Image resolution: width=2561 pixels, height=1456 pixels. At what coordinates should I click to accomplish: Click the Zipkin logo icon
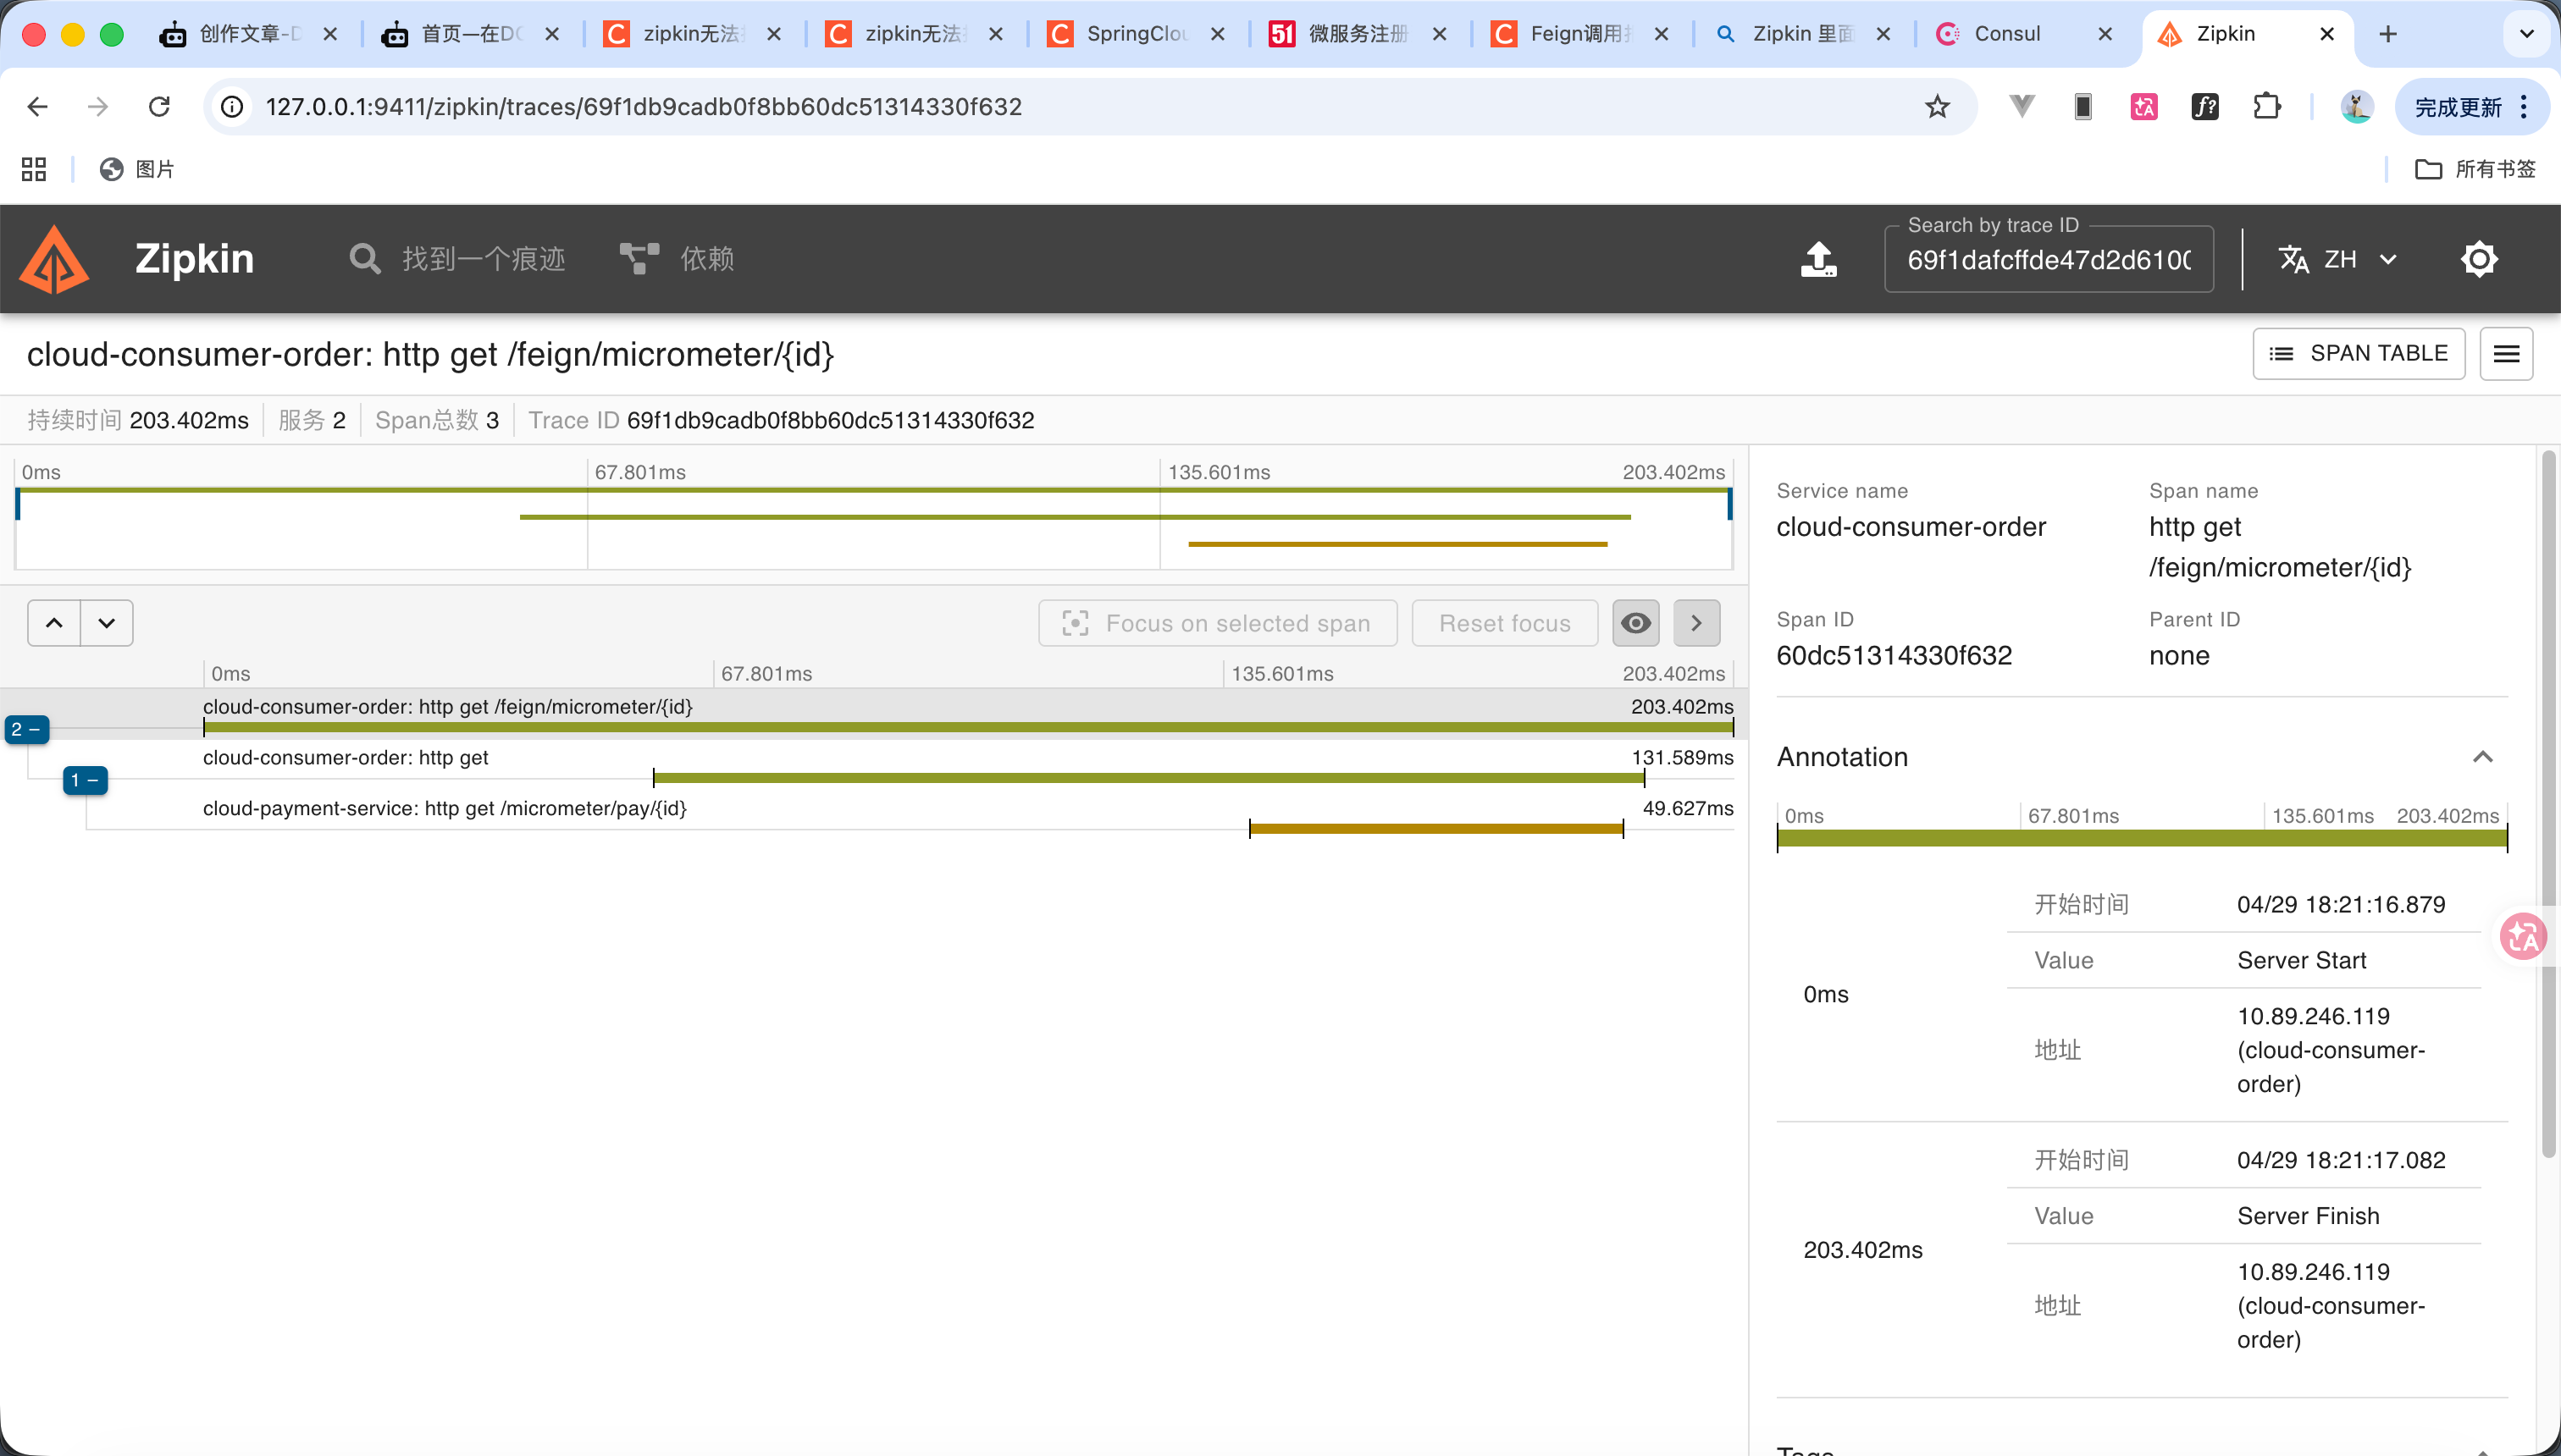[x=55, y=259]
